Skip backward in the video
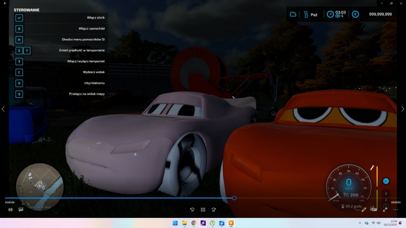This screenshot has width=406, height=228. (x=192, y=209)
